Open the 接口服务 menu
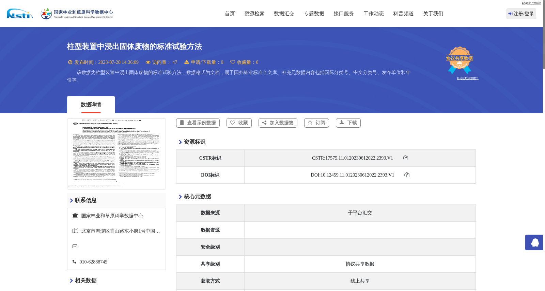 click(x=344, y=14)
